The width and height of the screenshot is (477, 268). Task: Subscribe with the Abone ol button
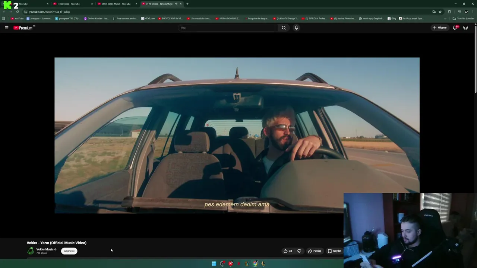click(x=69, y=251)
